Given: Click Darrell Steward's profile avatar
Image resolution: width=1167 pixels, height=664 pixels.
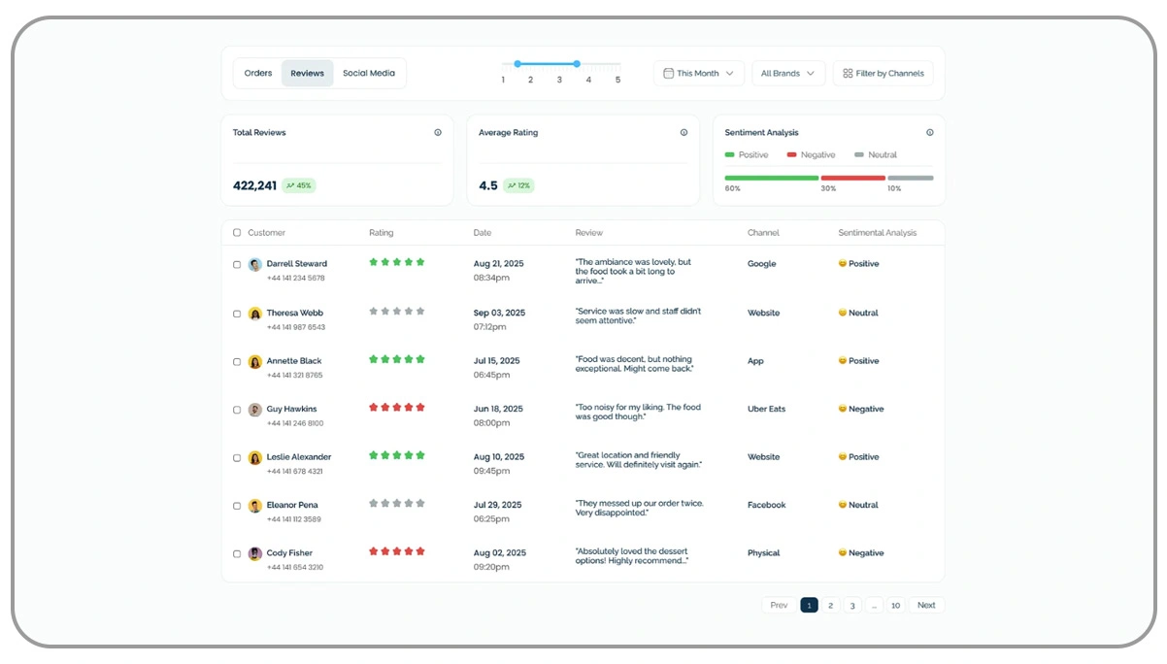Looking at the screenshot, I should pos(254,264).
